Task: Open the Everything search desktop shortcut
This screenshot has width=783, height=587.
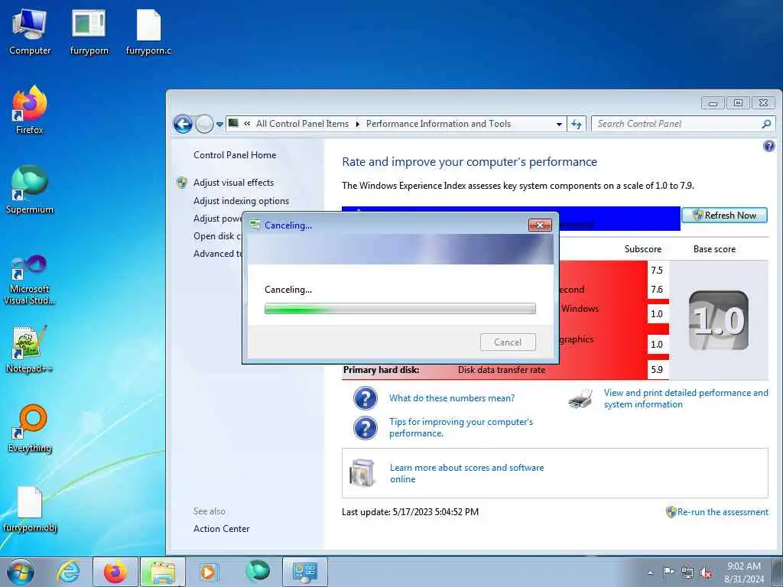Action: 30,428
